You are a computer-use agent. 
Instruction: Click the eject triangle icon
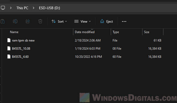tap(102, 21)
